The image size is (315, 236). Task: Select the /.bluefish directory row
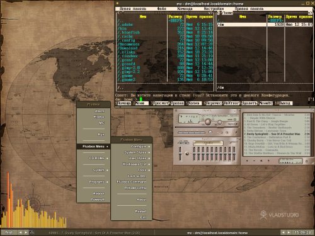(x=165, y=33)
